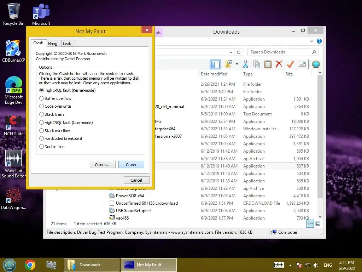
Task: Click the folder options icon in Downloads toolbar
Action: tap(228, 64)
